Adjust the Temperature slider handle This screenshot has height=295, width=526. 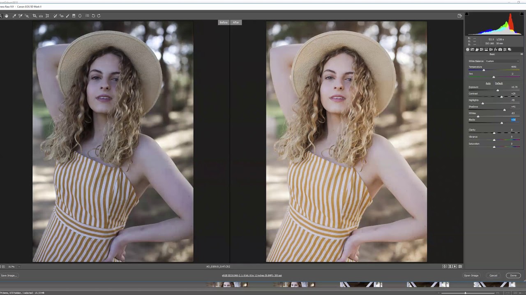484,70
